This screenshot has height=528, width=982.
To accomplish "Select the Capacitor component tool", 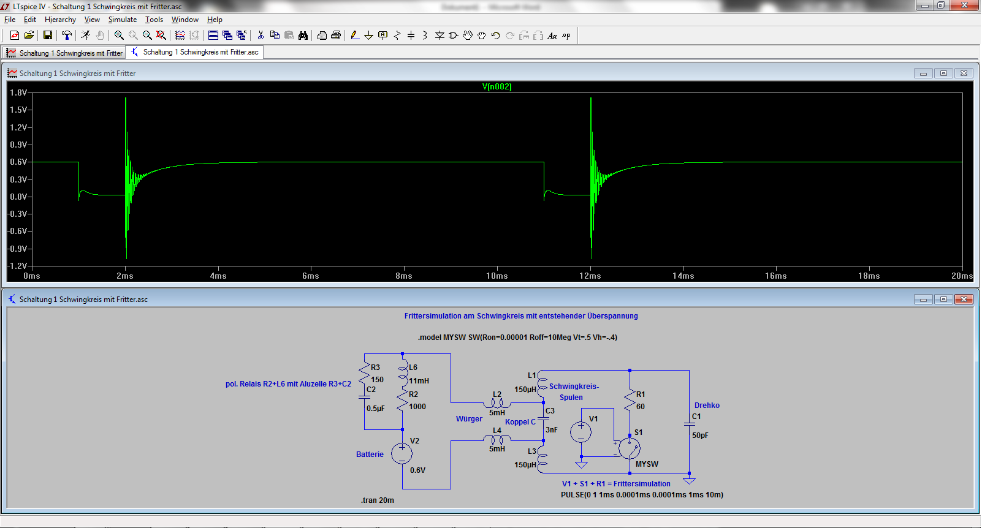I will [411, 36].
